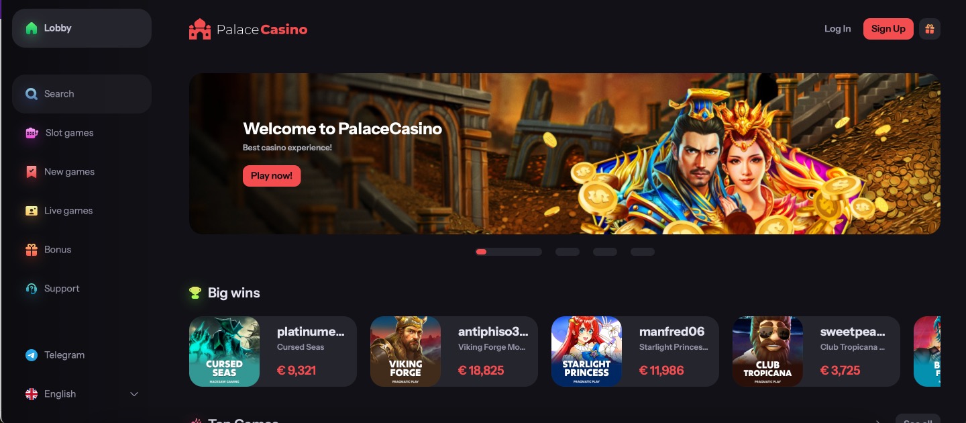Click the Telegram icon in sidebar

pos(32,355)
